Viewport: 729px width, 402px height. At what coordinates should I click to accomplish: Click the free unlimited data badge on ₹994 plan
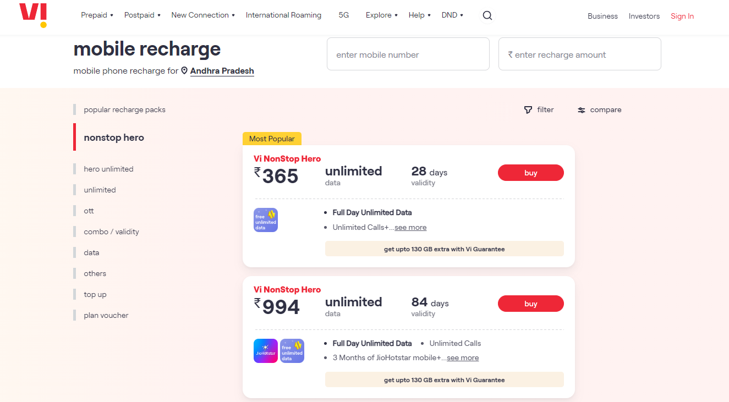click(292, 351)
